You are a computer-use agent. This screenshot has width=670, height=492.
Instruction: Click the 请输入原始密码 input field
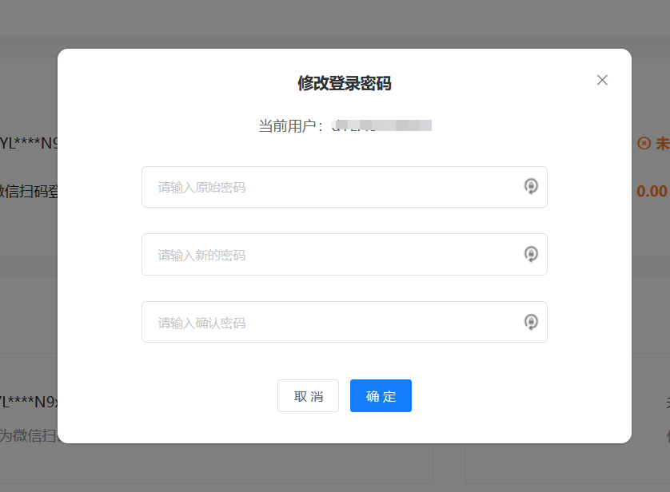[345, 187]
